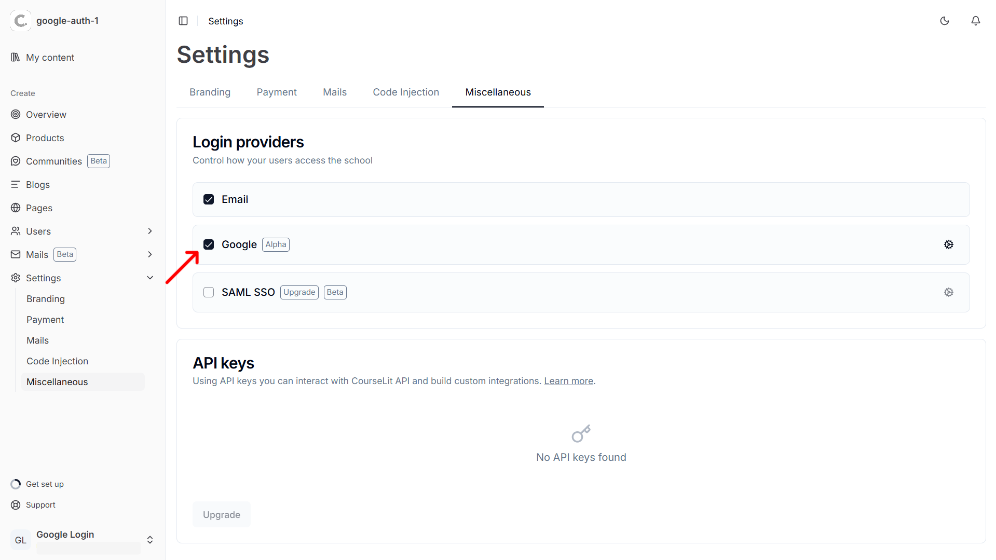The width and height of the screenshot is (996, 560).
Task: Collapse the sidebar using the panel icon
Action: 183,21
